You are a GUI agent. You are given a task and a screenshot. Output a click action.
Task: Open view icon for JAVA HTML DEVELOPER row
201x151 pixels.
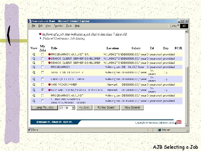tap(34, 72)
